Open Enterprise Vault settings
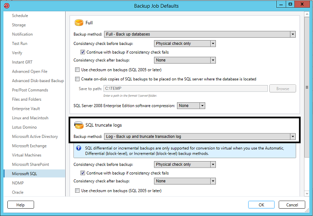Screen dimensions: 313x216 (26, 108)
